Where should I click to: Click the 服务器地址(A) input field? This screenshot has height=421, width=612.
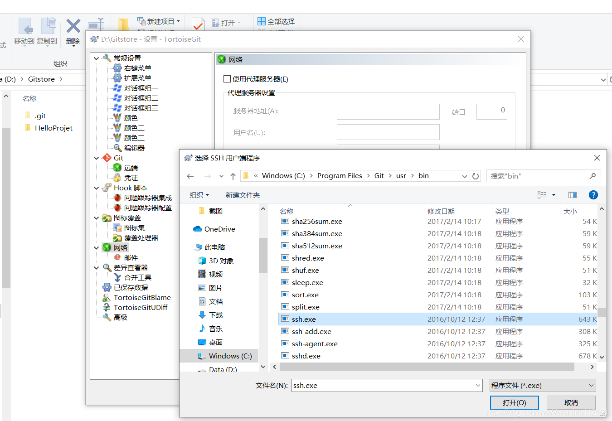click(388, 111)
